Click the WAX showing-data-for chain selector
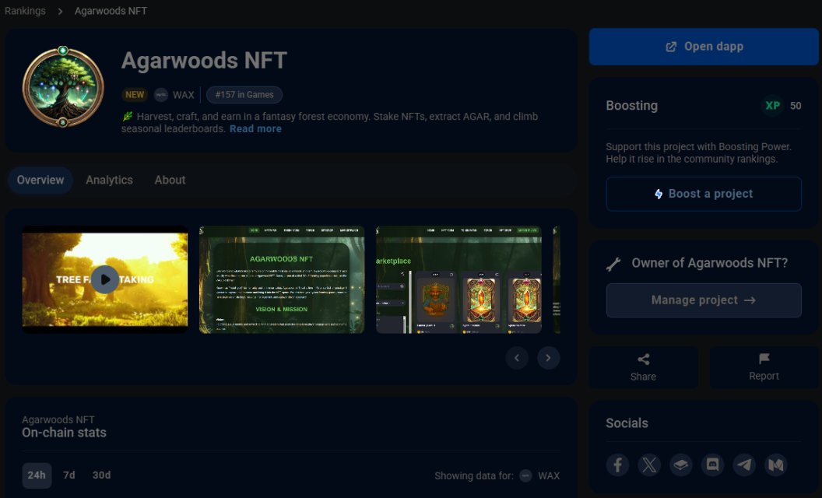The image size is (822, 498). [539, 476]
